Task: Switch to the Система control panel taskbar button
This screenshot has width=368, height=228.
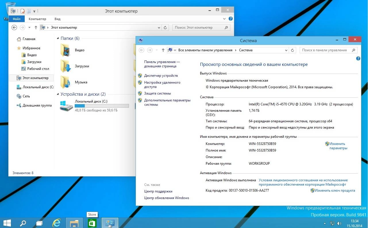Action: pos(110,223)
